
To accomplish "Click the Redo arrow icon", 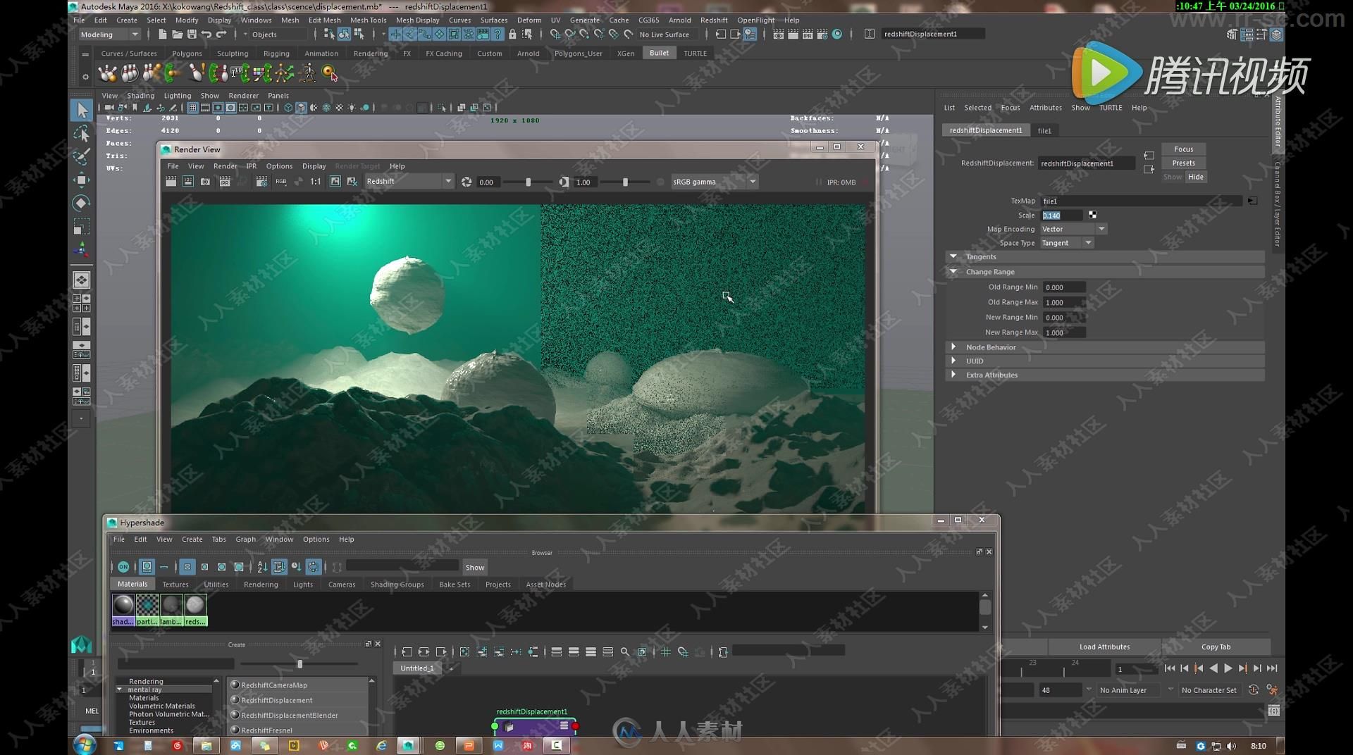I will coord(221,34).
